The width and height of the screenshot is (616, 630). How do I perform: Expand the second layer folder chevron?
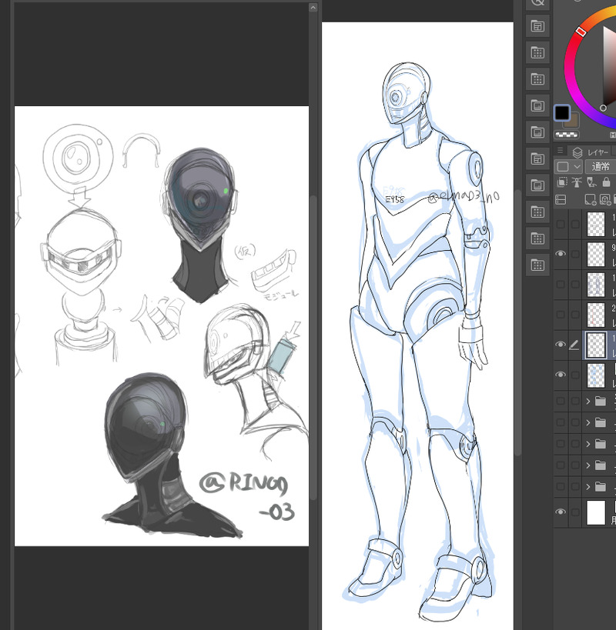[x=588, y=422]
